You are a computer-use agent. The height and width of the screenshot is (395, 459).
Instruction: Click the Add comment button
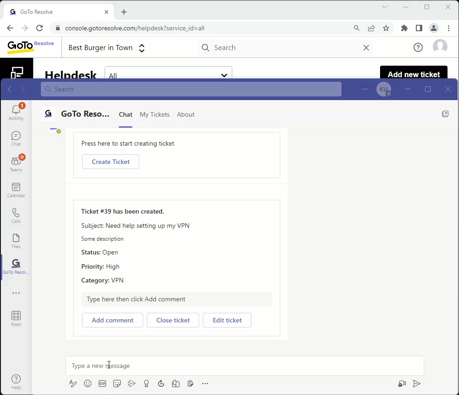[x=113, y=320]
